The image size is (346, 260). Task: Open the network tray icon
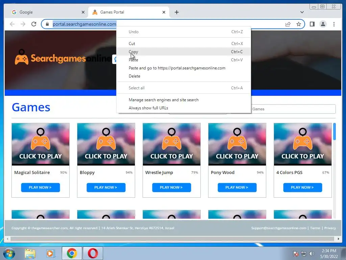[x=304, y=254]
